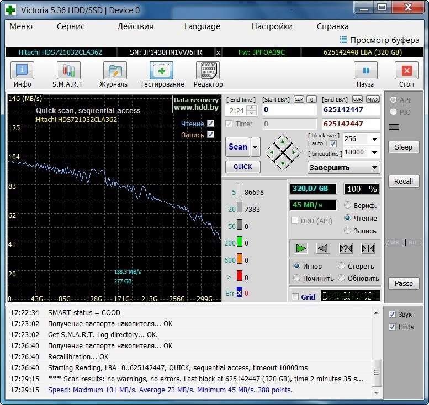Open the timeout 10000 dropdown
The image size is (429, 405).
click(375, 152)
